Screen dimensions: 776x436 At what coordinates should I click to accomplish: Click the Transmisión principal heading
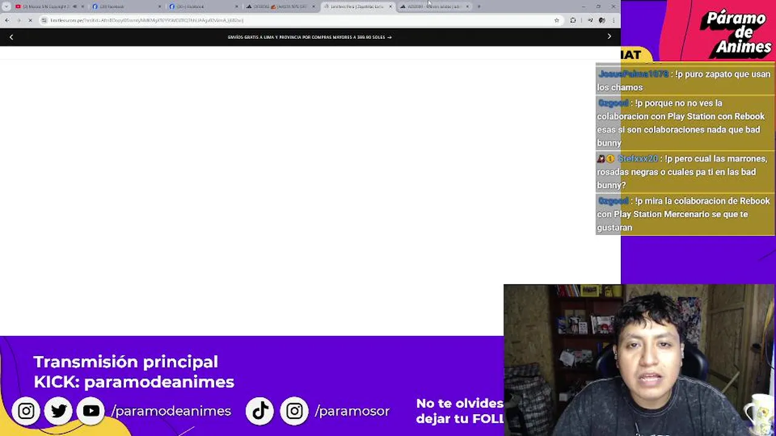click(x=125, y=362)
